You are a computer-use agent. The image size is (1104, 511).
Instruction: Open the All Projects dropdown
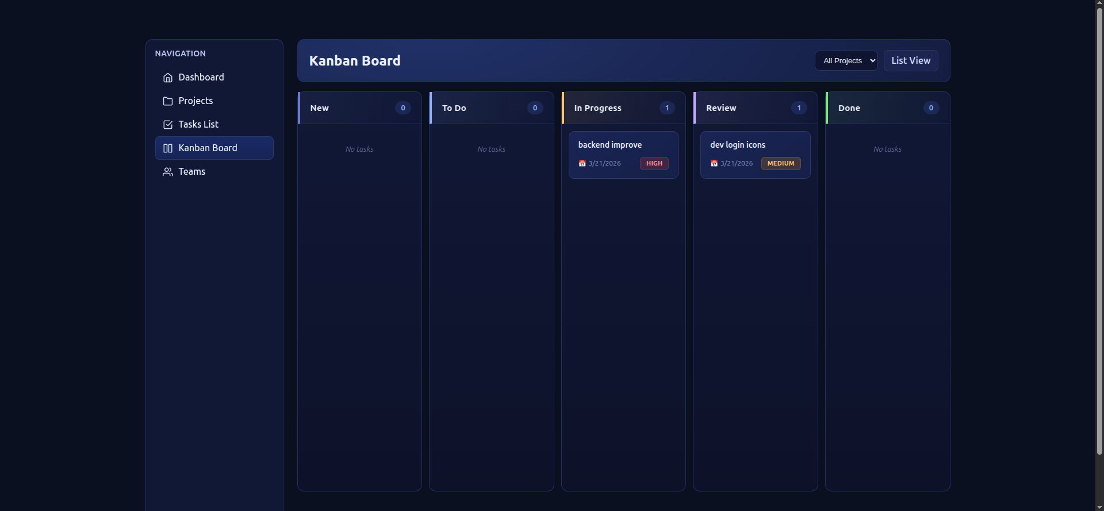[846, 61]
